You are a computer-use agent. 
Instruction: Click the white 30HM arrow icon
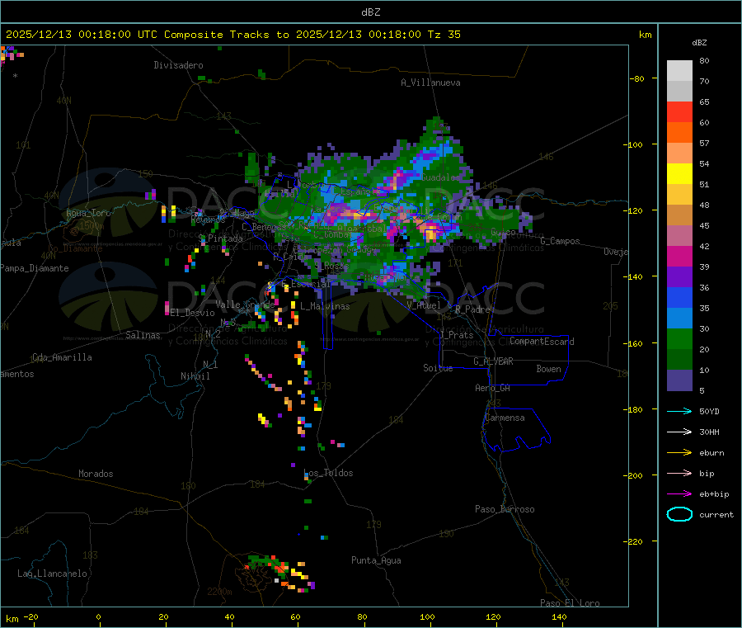(679, 432)
